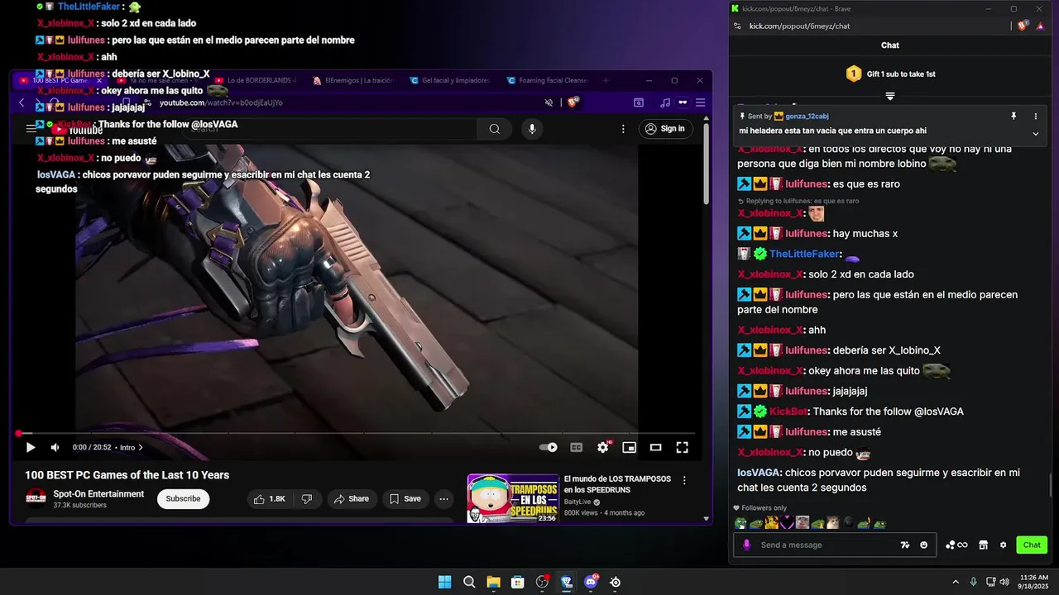Open Discord from taskbar
The height and width of the screenshot is (595, 1059).
591,582
